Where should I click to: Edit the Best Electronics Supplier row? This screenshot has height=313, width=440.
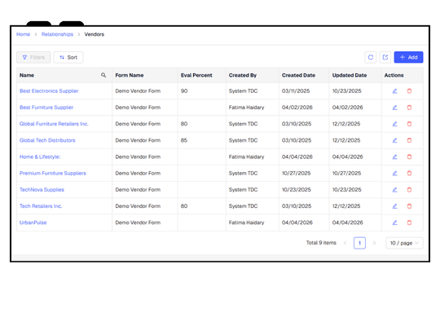click(394, 91)
